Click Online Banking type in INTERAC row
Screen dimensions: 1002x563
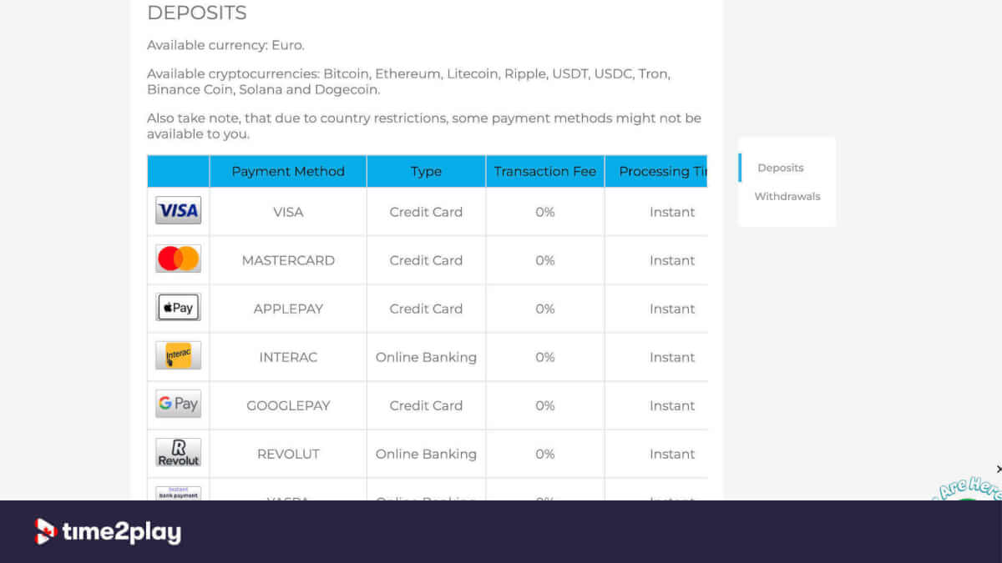[x=426, y=357]
